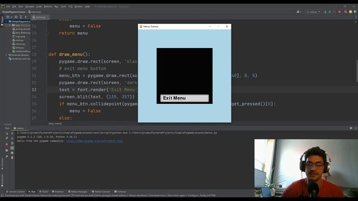
Task: Open the run configuration dropdown
Action: pyautogui.click(x=313, y=12)
